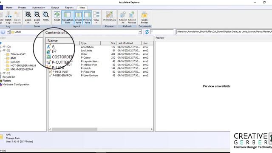Open the View dropdown in Layout group
The width and height of the screenshot is (272, 153).
(96, 17)
